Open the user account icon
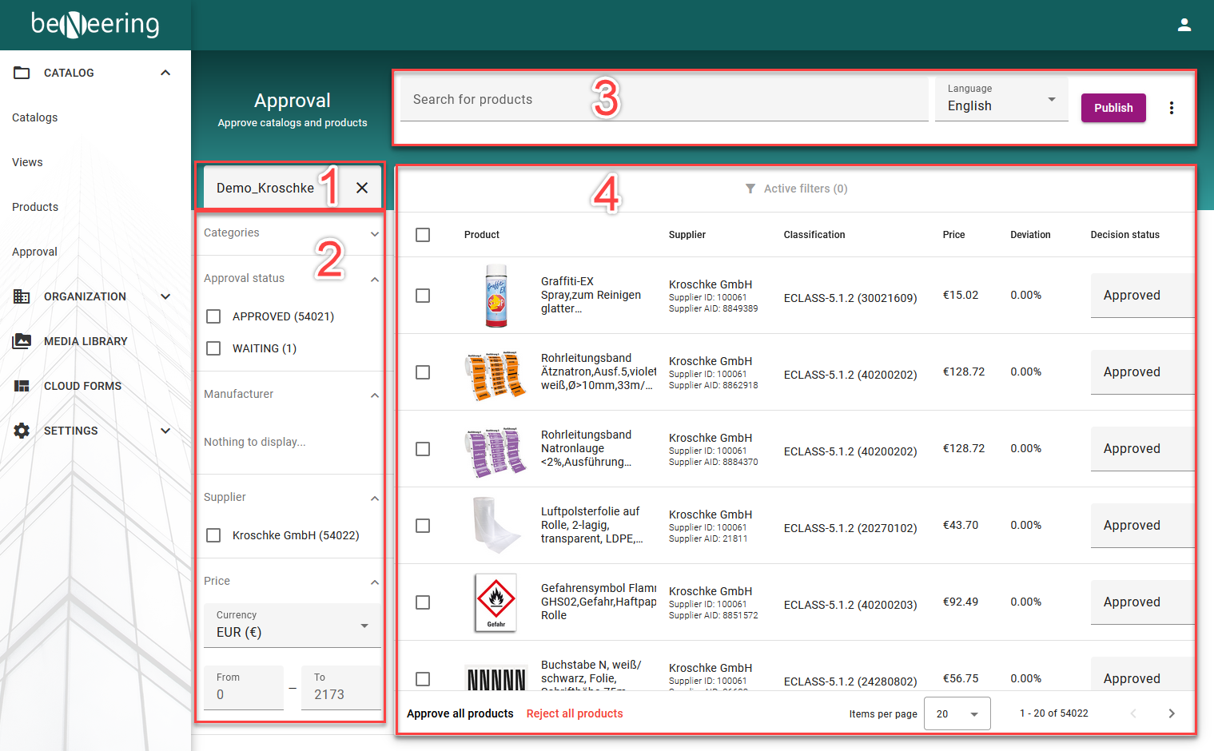The height and width of the screenshot is (751, 1214). [1184, 25]
